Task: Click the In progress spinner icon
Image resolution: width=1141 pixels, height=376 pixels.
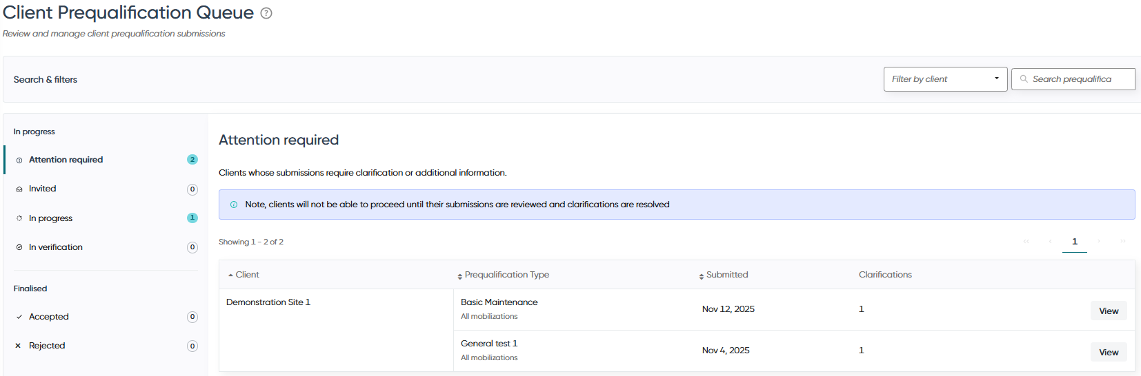Action: pos(19,218)
